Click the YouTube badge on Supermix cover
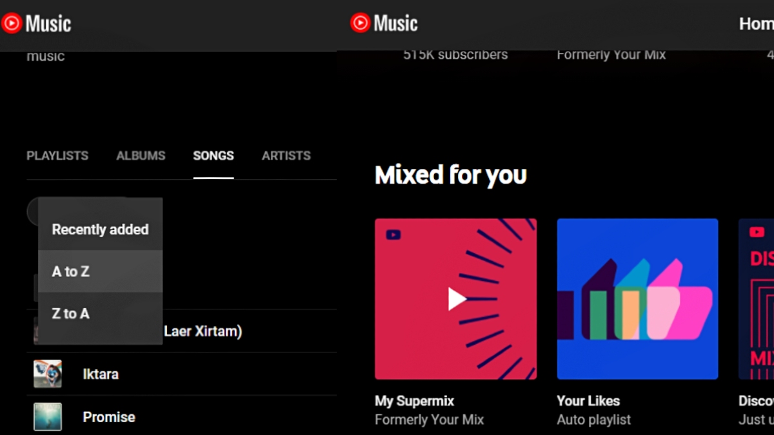Image resolution: width=774 pixels, height=435 pixels. (393, 235)
